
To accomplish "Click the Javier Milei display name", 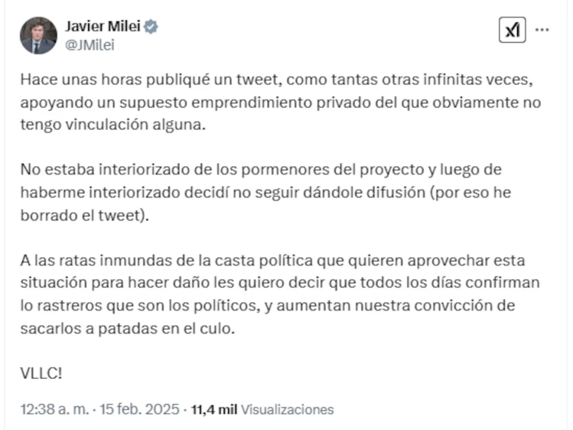I will pyautogui.click(x=103, y=26).
